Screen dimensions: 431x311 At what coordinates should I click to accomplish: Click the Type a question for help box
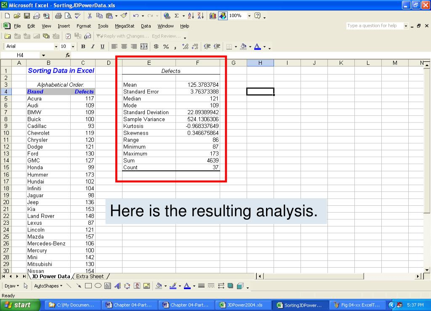point(375,26)
